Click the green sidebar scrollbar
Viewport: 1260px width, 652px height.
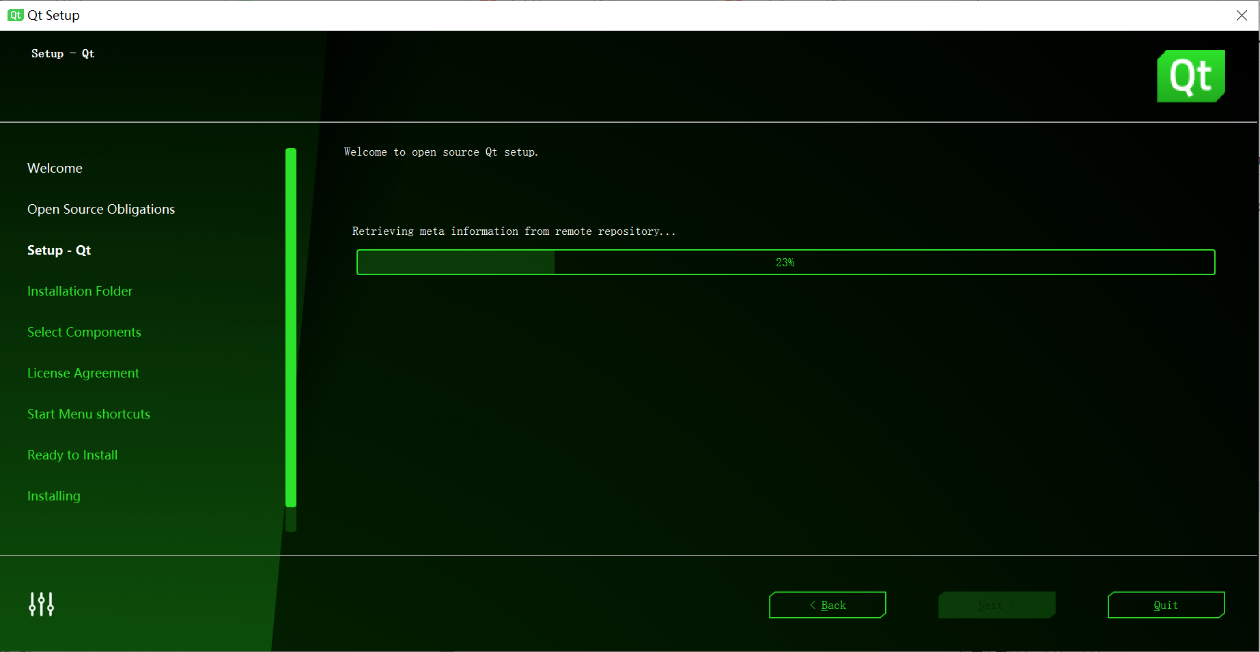click(x=291, y=328)
